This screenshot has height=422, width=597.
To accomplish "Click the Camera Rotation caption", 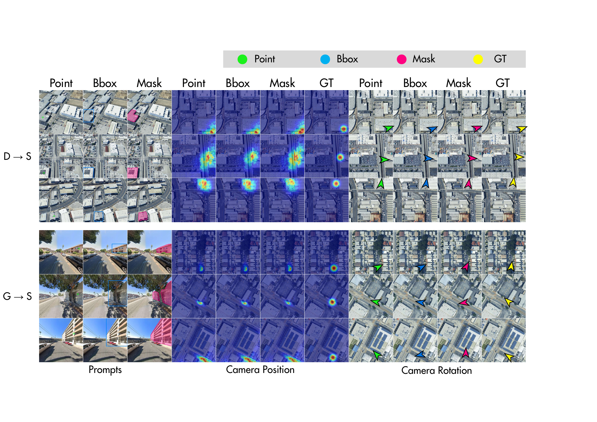I will click(436, 370).
